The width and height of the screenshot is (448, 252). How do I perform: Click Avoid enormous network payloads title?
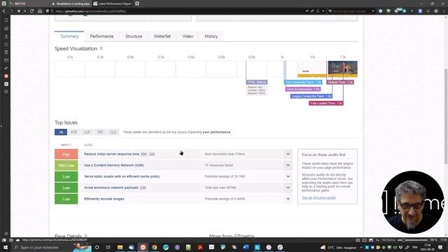pyautogui.click(x=111, y=188)
